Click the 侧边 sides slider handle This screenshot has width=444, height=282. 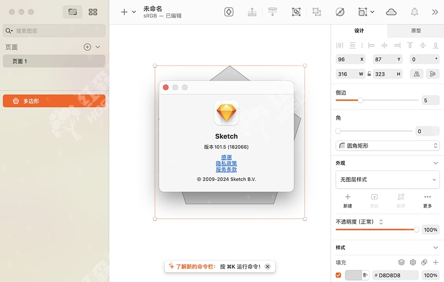click(360, 100)
